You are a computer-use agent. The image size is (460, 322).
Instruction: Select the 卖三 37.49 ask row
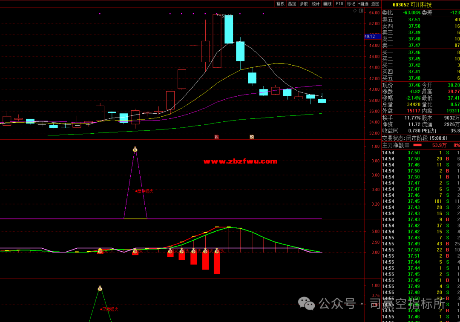click(x=421, y=32)
